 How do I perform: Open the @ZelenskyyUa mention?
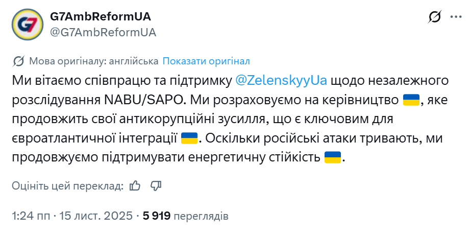tap(282, 81)
